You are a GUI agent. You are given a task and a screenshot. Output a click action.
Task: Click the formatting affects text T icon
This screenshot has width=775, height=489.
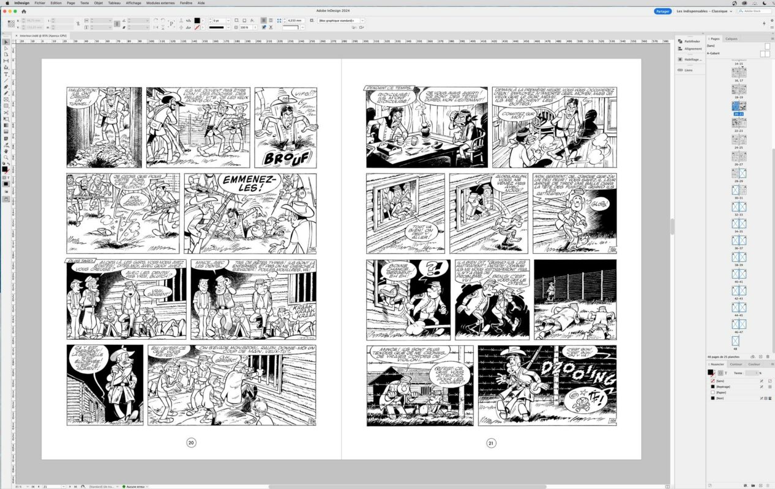[x=726, y=372]
